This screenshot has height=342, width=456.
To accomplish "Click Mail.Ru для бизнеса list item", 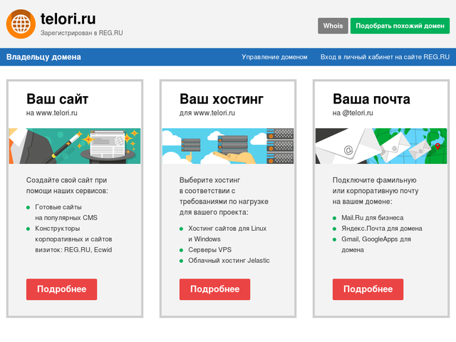I will tap(372, 218).
